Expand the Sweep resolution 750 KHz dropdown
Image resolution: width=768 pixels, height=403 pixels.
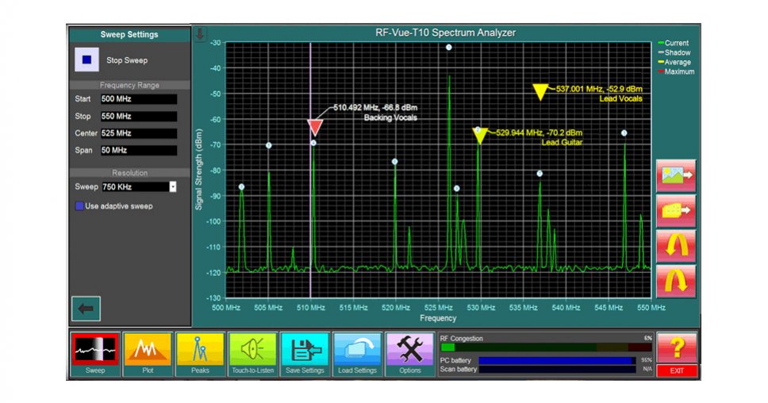coord(173,186)
